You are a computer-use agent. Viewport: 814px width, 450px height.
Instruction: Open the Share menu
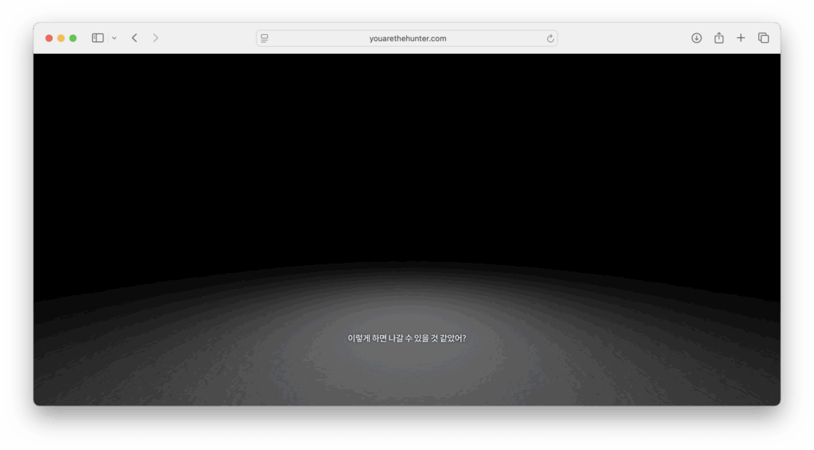[719, 38]
